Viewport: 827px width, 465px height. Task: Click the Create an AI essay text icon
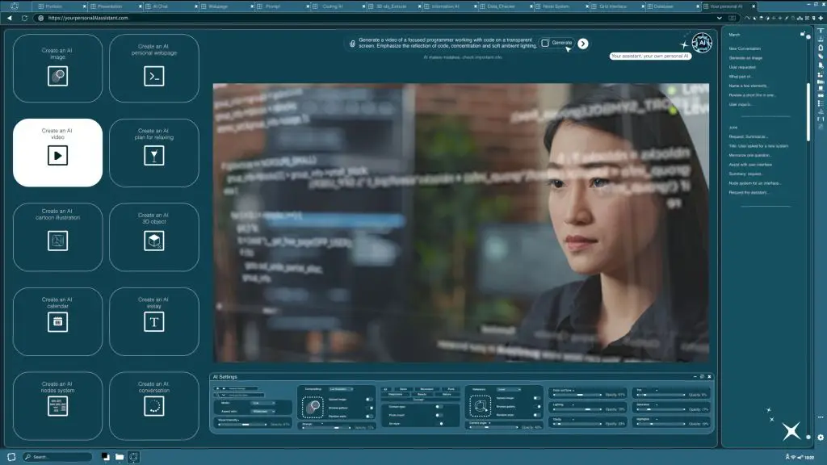[x=153, y=322]
